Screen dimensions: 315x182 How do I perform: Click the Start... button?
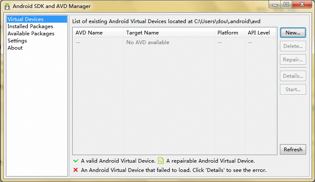(293, 90)
